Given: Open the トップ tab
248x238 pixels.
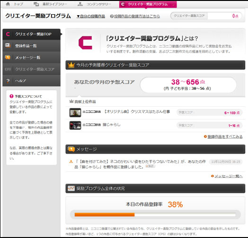Looking at the screenshot, I should pos(15,4).
